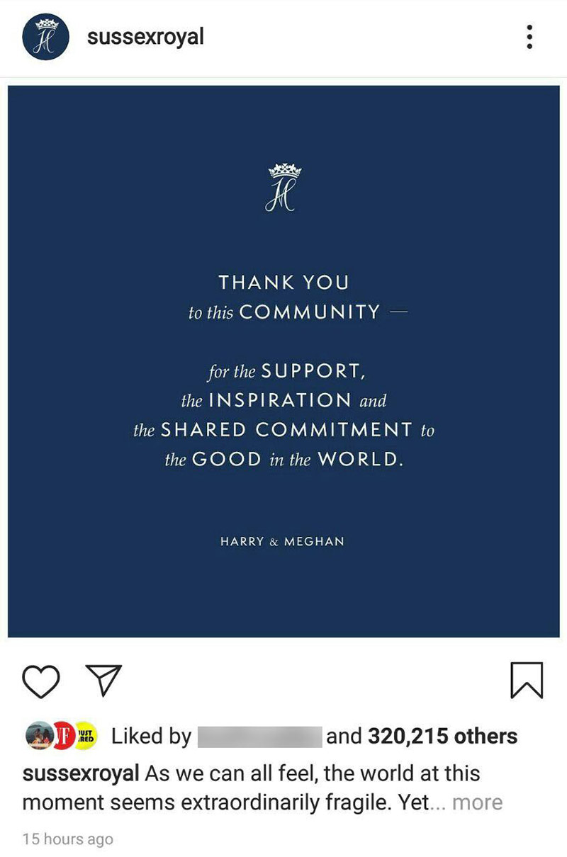Click the 15 hours ago timestamp

tap(68, 839)
